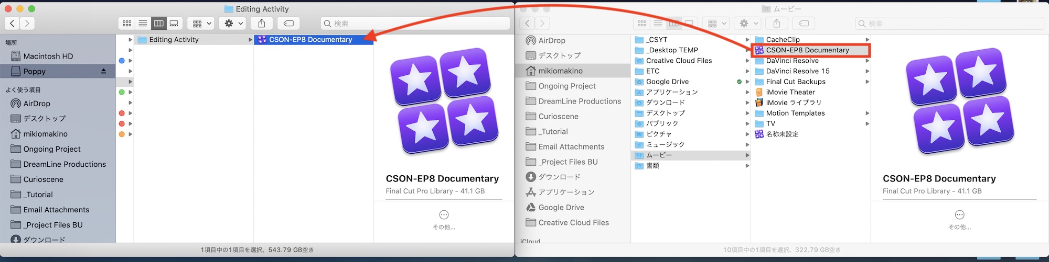Switch ムービー window to gallery view

pyautogui.click(x=689, y=23)
